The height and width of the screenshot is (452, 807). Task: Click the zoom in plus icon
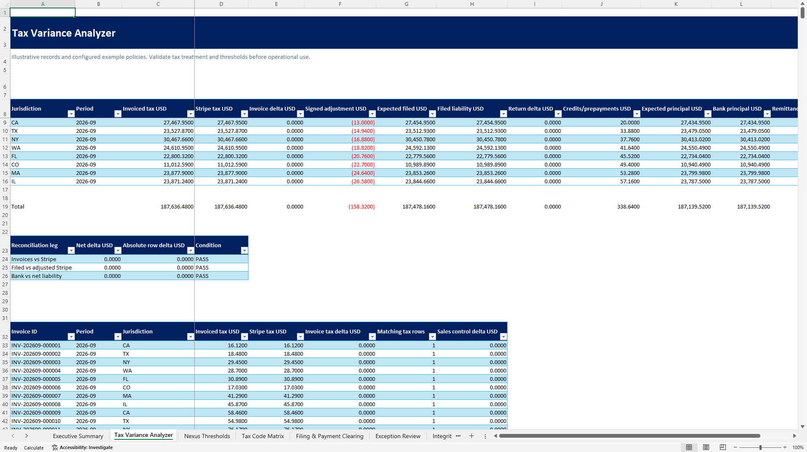click(x=785, y=447)
